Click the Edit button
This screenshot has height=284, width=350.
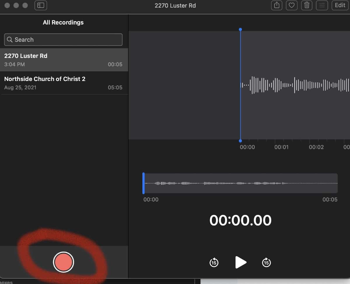[340, 5]
